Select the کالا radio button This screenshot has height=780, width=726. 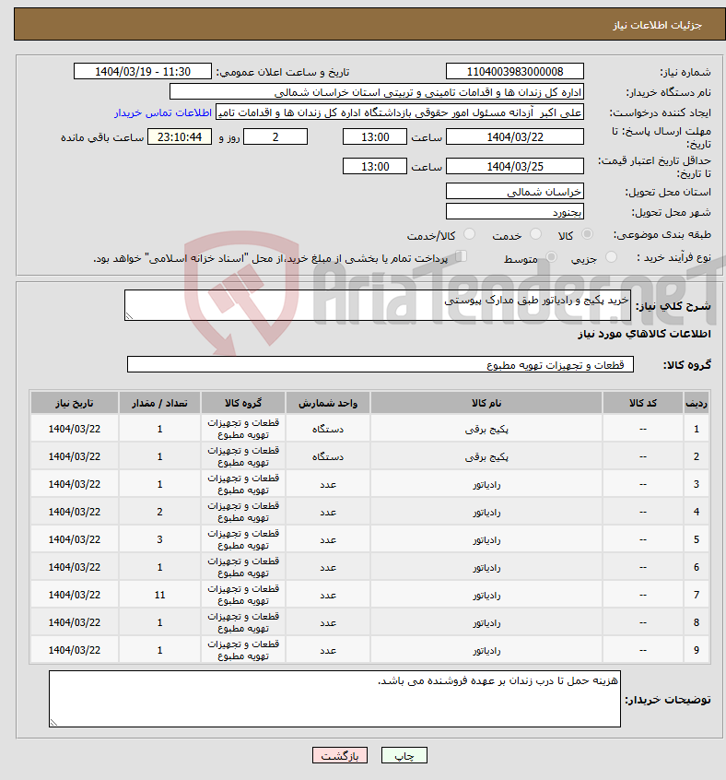click(587, 234)
